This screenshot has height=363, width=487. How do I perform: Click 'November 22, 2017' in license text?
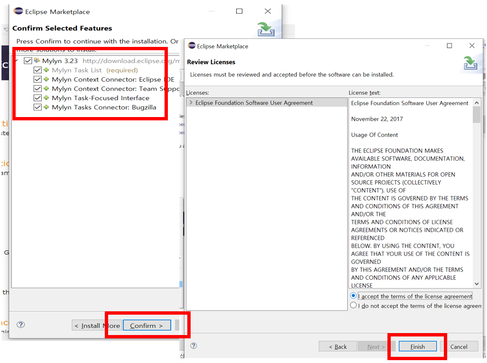coord(377,119)
